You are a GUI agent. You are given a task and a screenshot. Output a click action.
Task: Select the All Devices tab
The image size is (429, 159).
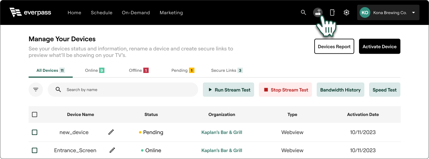pos(51,70)
